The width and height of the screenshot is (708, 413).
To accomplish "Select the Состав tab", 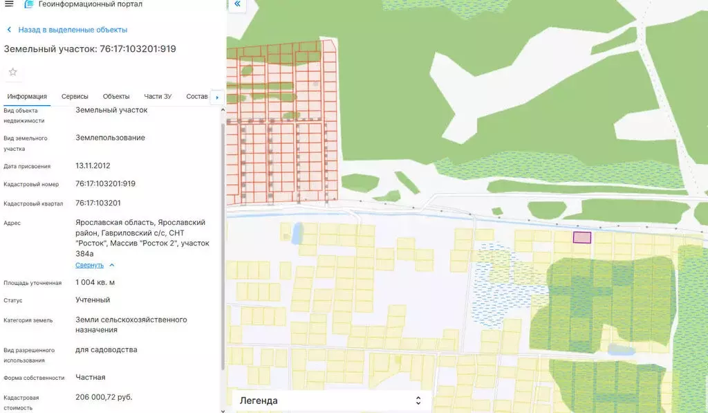I will pos(196,96).
